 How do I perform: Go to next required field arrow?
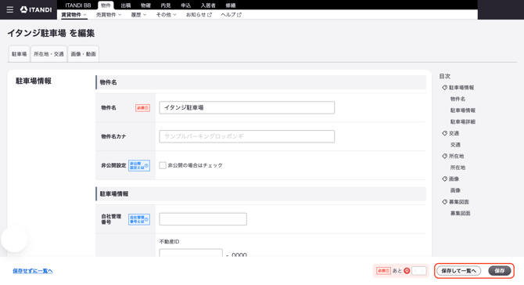423,271
